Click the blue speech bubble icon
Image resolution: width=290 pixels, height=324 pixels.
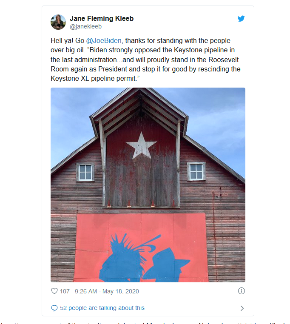pyautogui.click(x=54, y=308)
